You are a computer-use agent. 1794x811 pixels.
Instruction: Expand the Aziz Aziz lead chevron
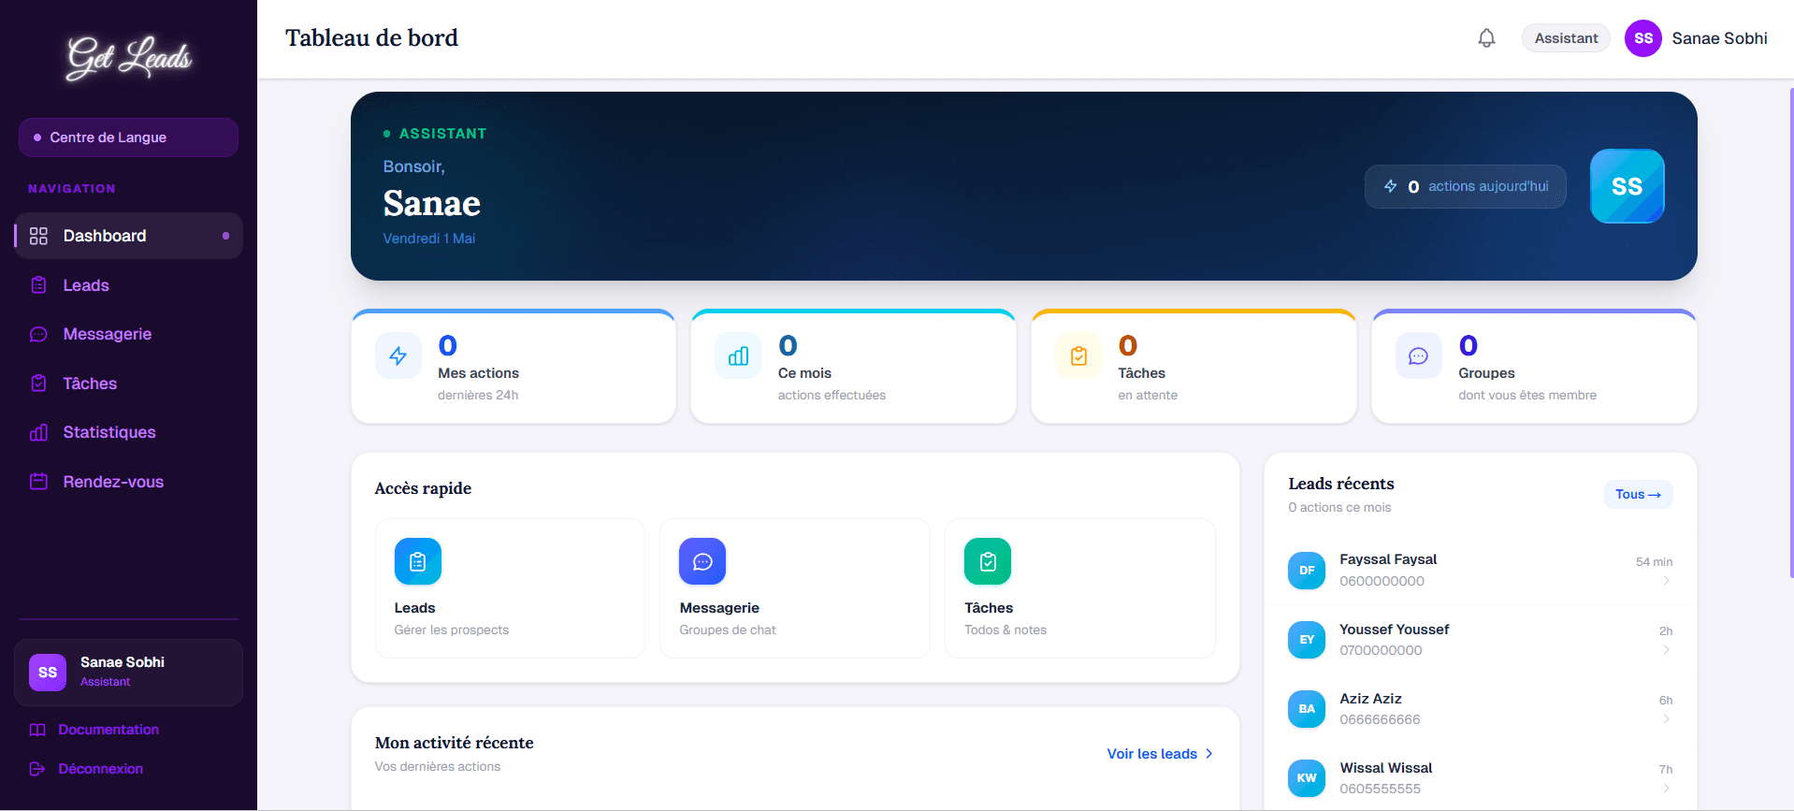coord(1667,719)
